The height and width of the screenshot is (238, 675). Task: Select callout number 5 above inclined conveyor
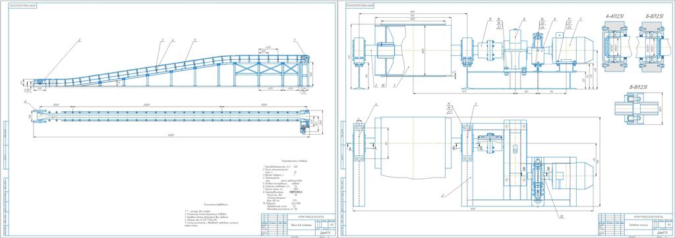click(x=195, y=40)
